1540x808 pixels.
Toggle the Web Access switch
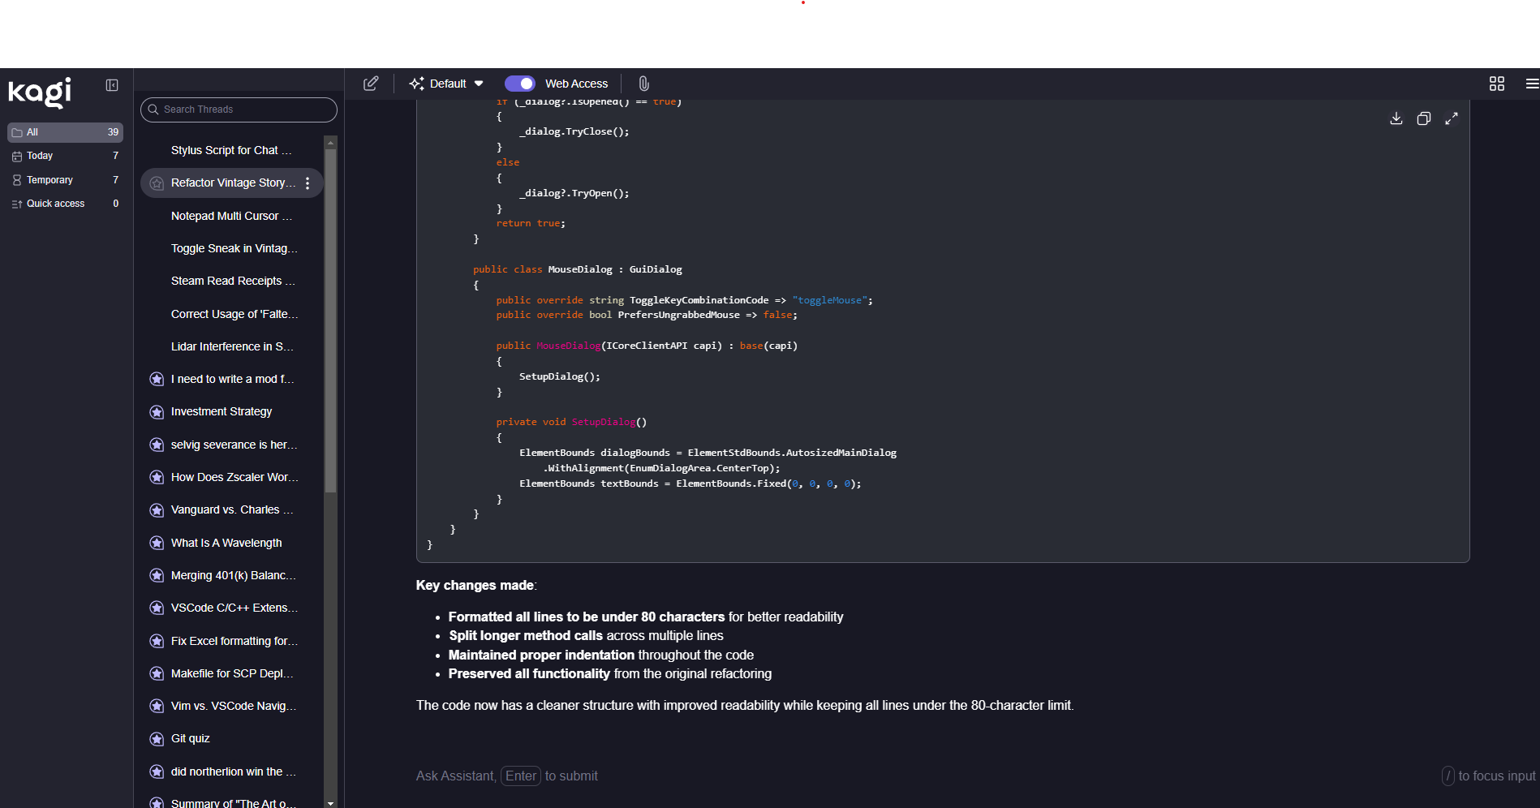pyautogui.click(x=519, y=84)
